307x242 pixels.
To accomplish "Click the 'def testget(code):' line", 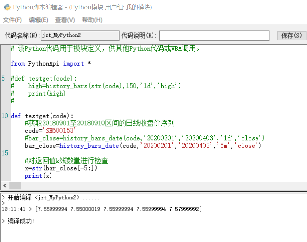I will click(x=42, y=116).
